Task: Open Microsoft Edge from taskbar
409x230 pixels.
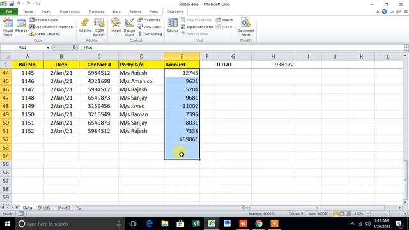Action: (149, 224)
